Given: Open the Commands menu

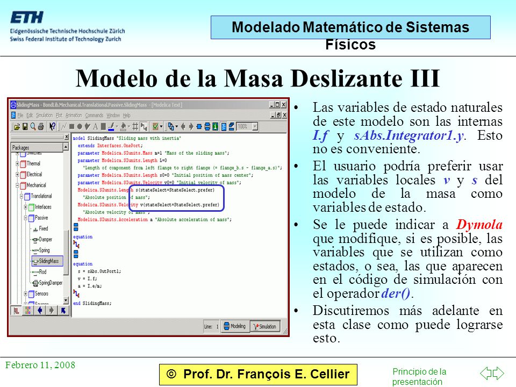Looking at the screenshot, I should tap(94, 115).
